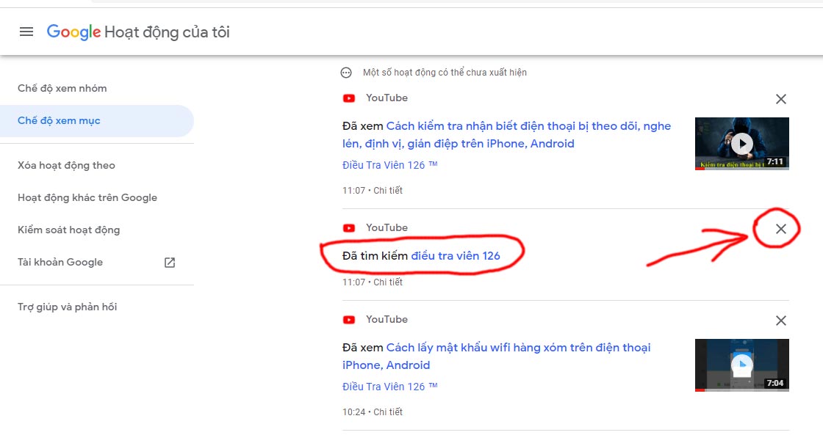The image size is (823, 435).
Task: Open search link 'điều tra viên 126'
Action: 456,256
